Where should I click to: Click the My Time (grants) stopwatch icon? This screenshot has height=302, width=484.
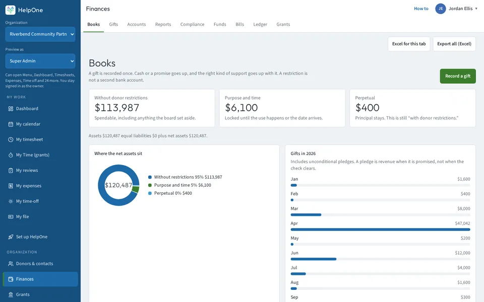pyautogui.click(x=11, y=155)
